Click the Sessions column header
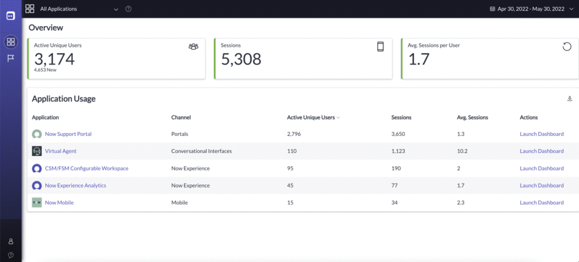 click(401, 118)
